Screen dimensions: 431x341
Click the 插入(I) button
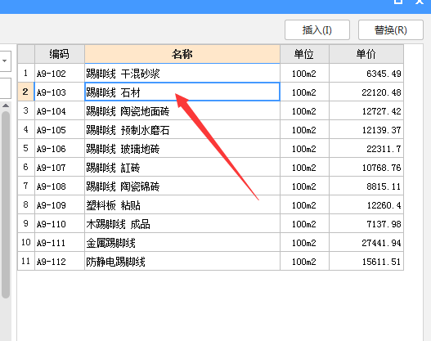click(x=317, y=29)
